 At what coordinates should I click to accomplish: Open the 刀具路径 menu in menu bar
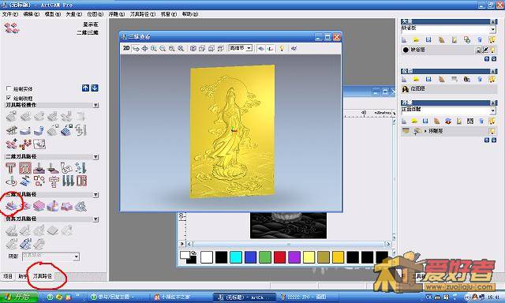click(x=142, y=14)
